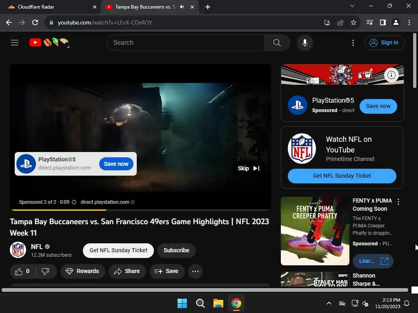The width and height of the screenshot is (418, 313).
Task: Open ad info icon on sidebar banner
Action: (391, 75)
